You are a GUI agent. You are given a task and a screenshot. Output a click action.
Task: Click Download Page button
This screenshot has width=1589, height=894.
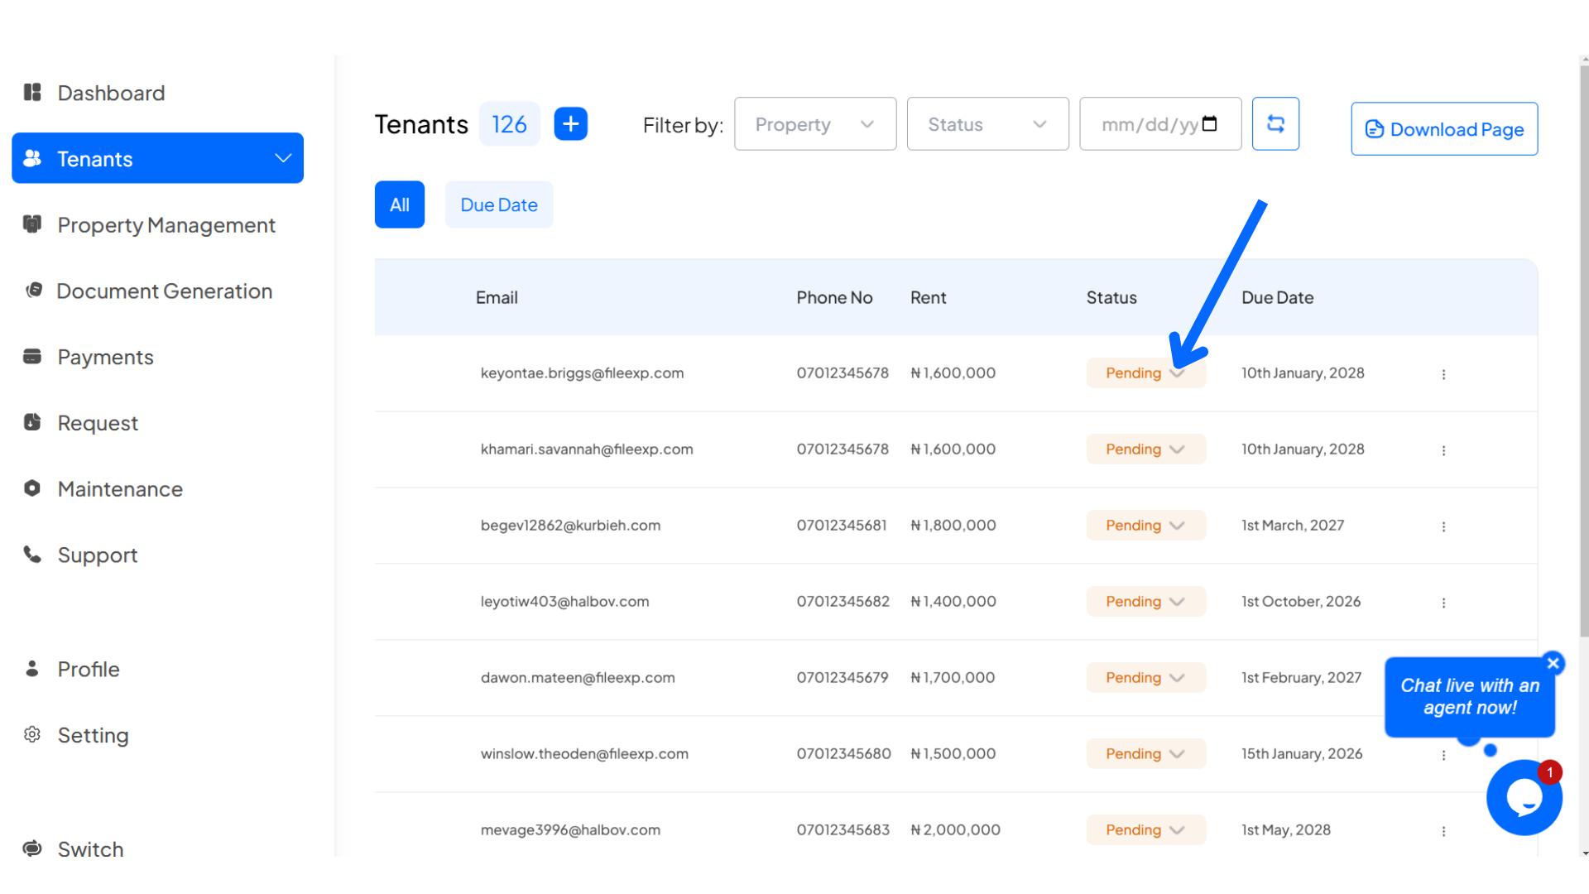pyautogui.click(x=1445, y=129)
